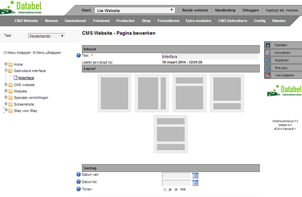Screen dimensions: 302x197
Task: Click the Datum tot input field
Action: pyautogui.click(x=176, y=183)
